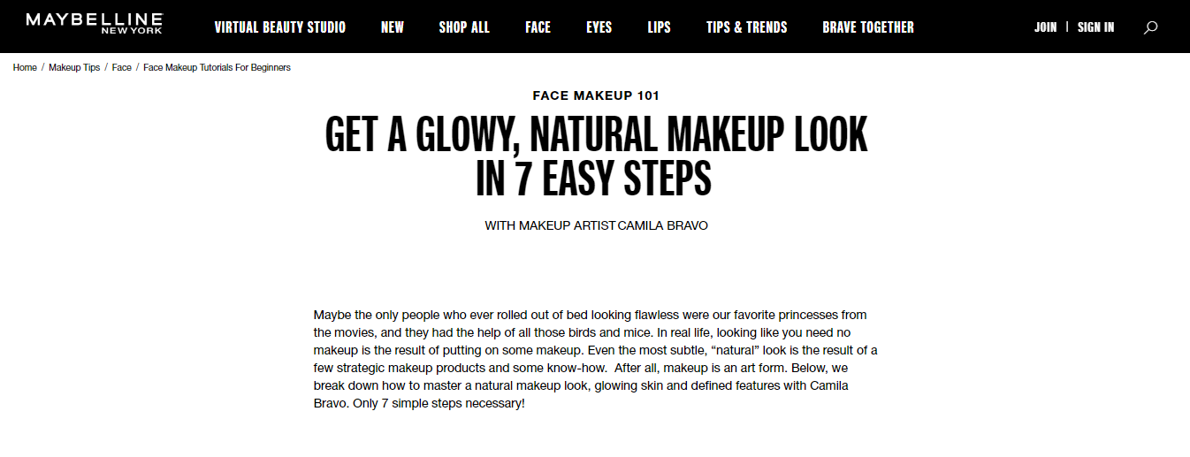Open the Virtual Beauty Studio menu
Image resolution: width=1190 pixels, height=457 pixels.
(x=280, y=27)
